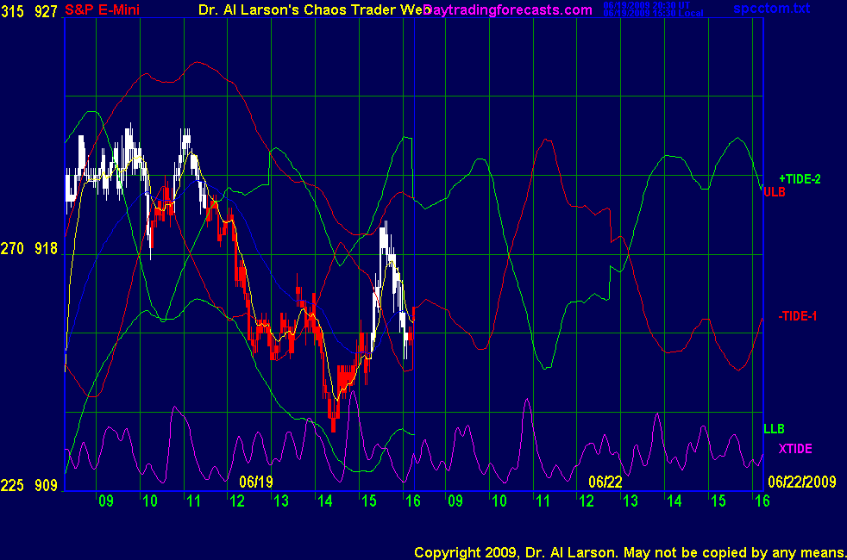The width and height of the screenshot is (847, 560).
Task: Select the "06/19/2009 20:30 UT" timestamp
Action: click(647, 5)
